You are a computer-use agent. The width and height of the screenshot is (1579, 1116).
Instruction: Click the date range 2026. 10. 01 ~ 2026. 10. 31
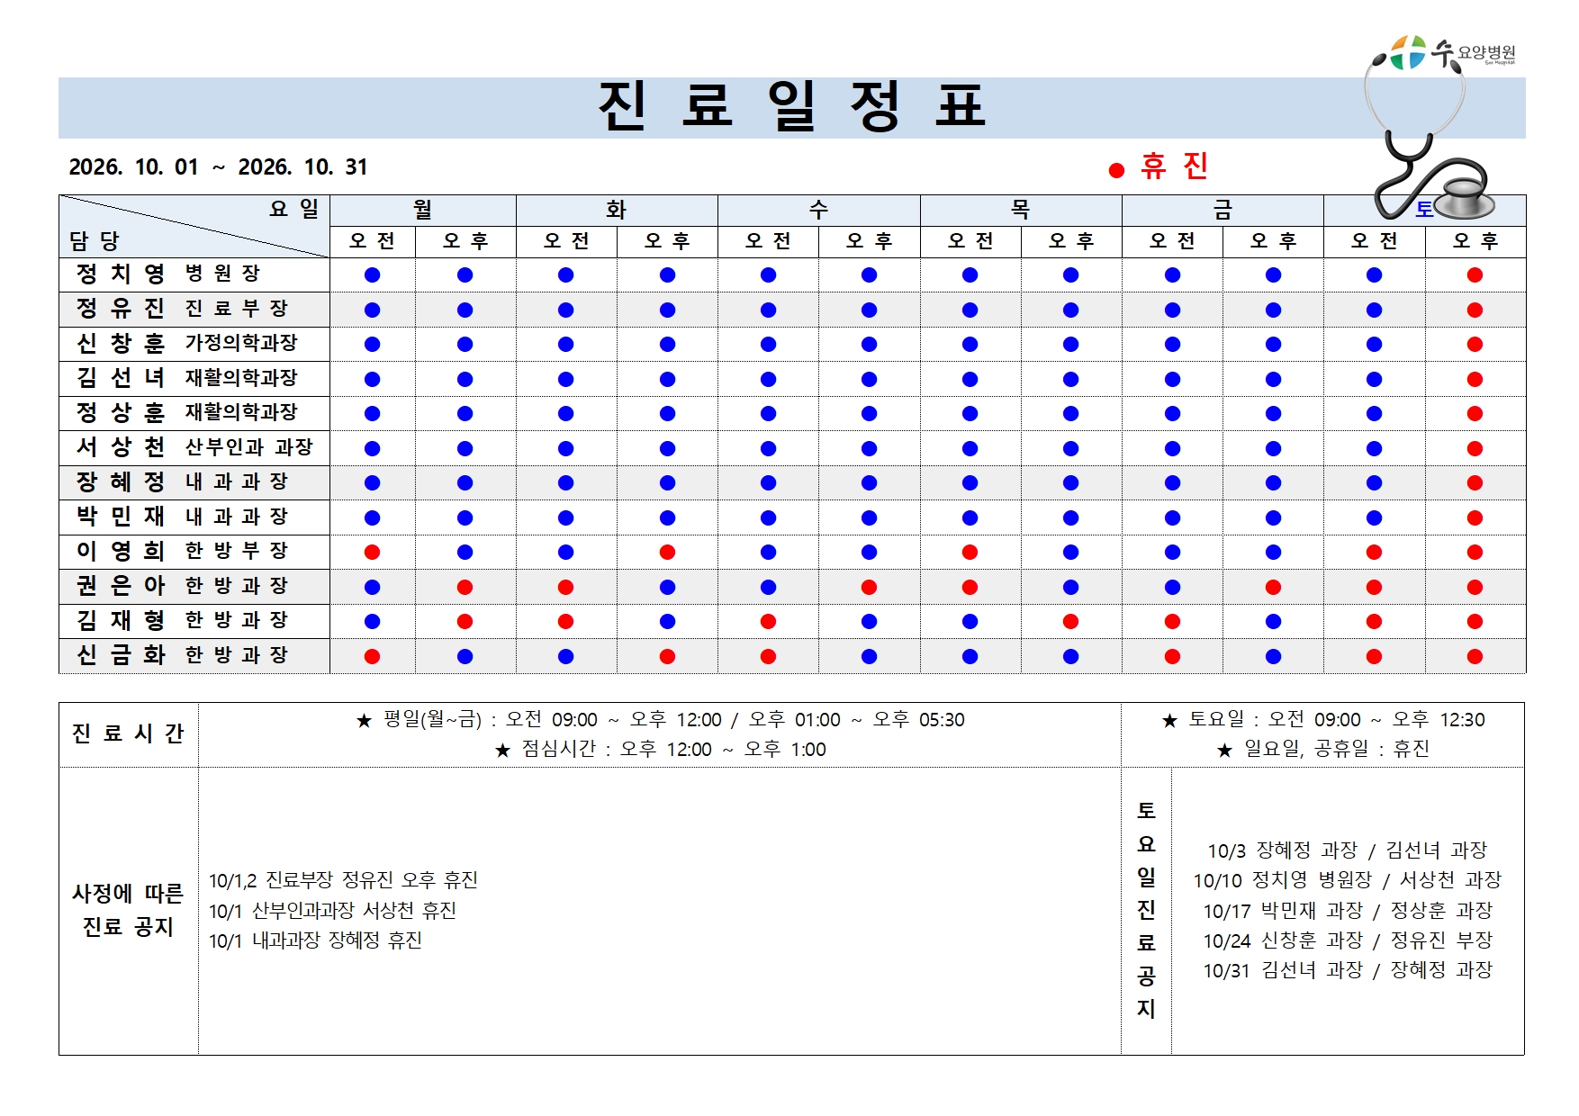[x=218, y=167]
